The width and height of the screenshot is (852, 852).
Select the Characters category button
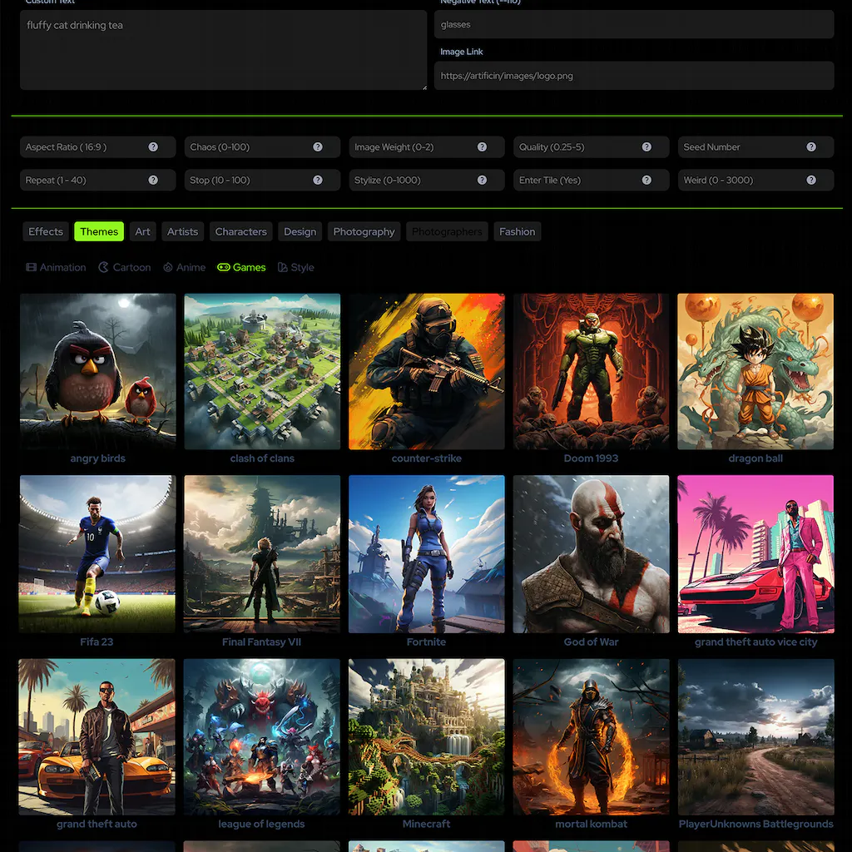pyautogui.click(x=240, y=231)
